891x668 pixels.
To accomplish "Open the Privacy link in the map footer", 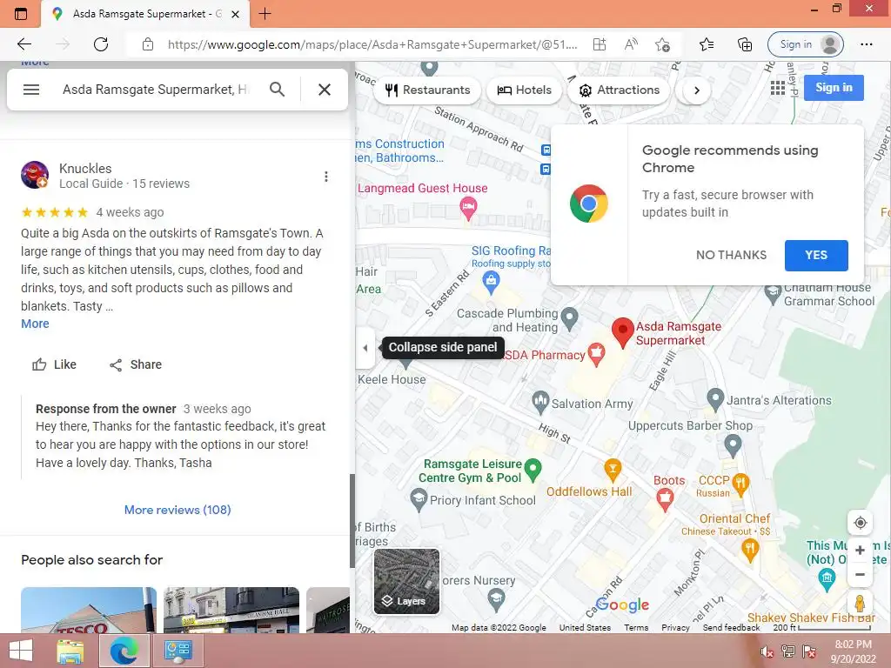I will 675,628.
